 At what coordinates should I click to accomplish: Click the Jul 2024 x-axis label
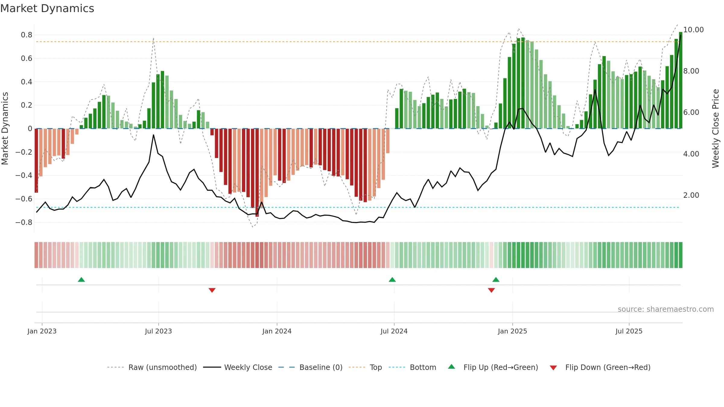coord(394,331)
